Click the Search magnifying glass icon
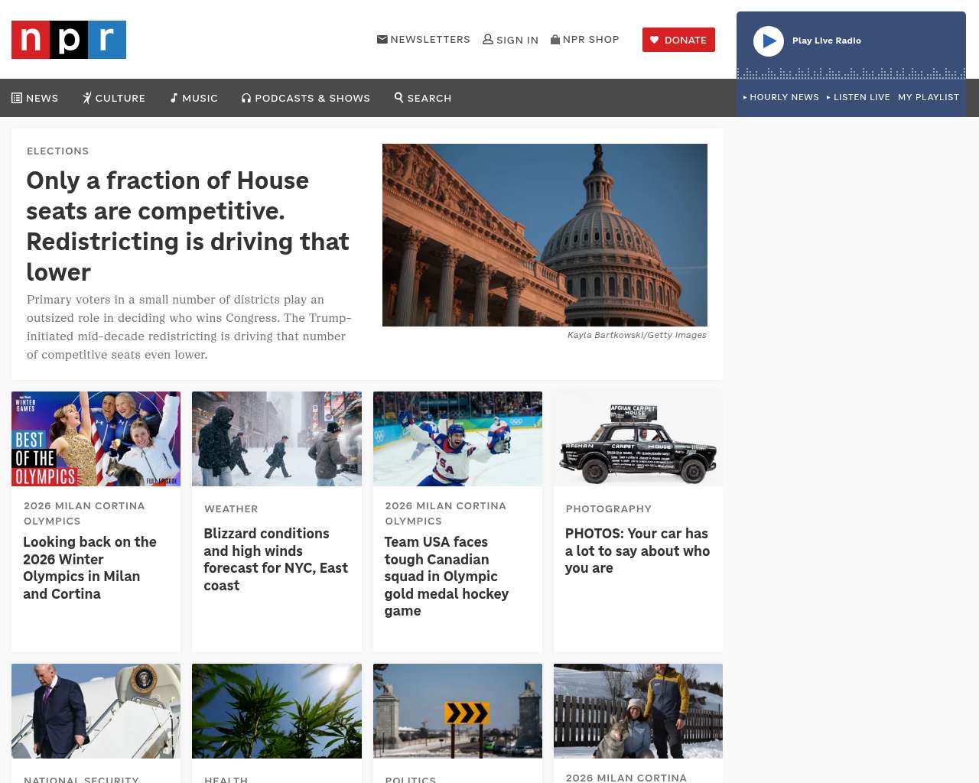The height and width of the screenshot is (783, 979). (x=398, y=97)
